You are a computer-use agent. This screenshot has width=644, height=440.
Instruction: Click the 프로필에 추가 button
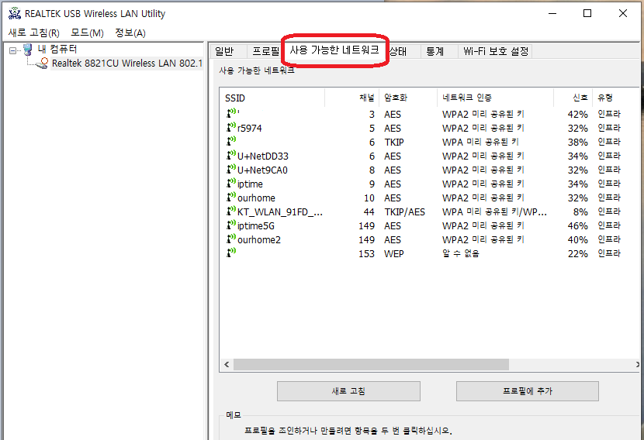528,391
